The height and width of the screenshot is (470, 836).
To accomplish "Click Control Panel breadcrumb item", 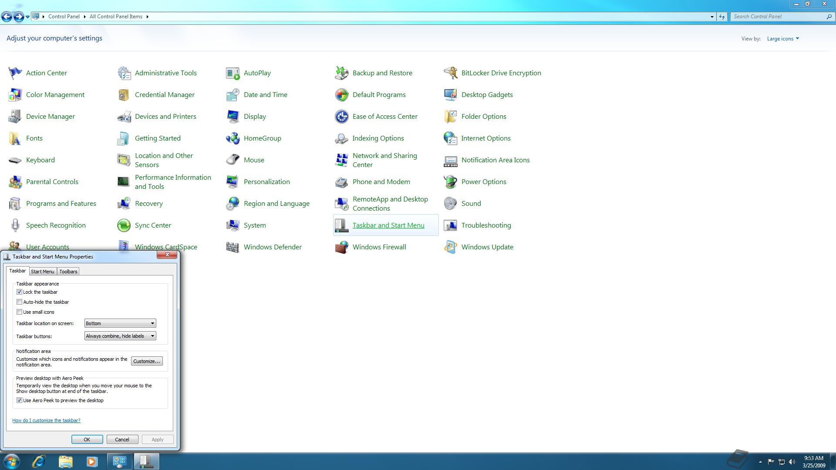I will tap(64, 17).
